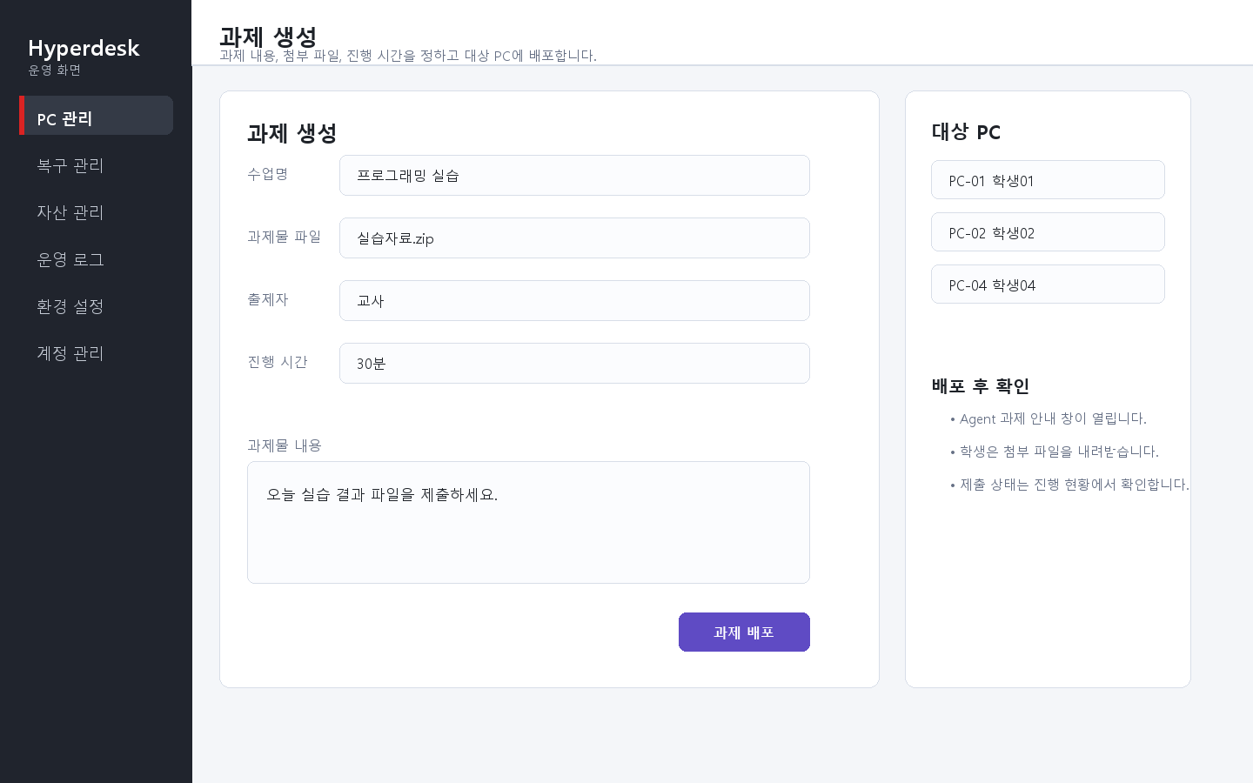Image resolution: width=1253 pixels, height=783 pixels.
Task: Click the 진행 시간 label
Action: 278,362
